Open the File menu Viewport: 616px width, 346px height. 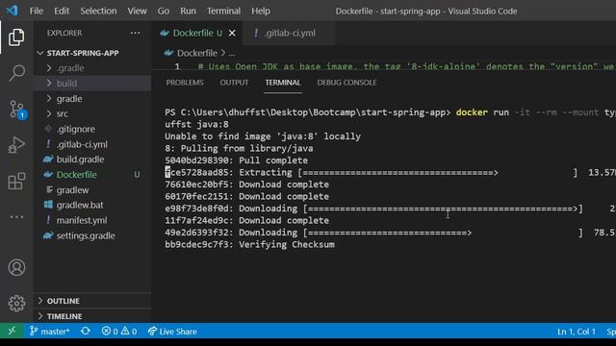coord(37,11)
